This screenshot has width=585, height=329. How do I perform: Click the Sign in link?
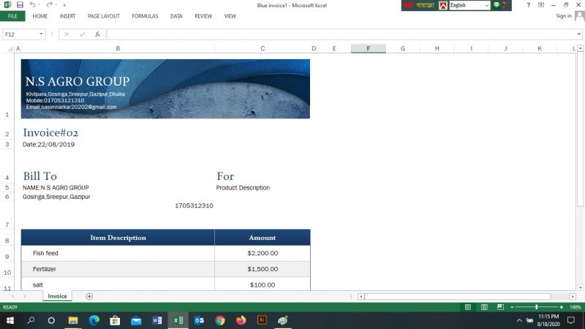point(563,15)
